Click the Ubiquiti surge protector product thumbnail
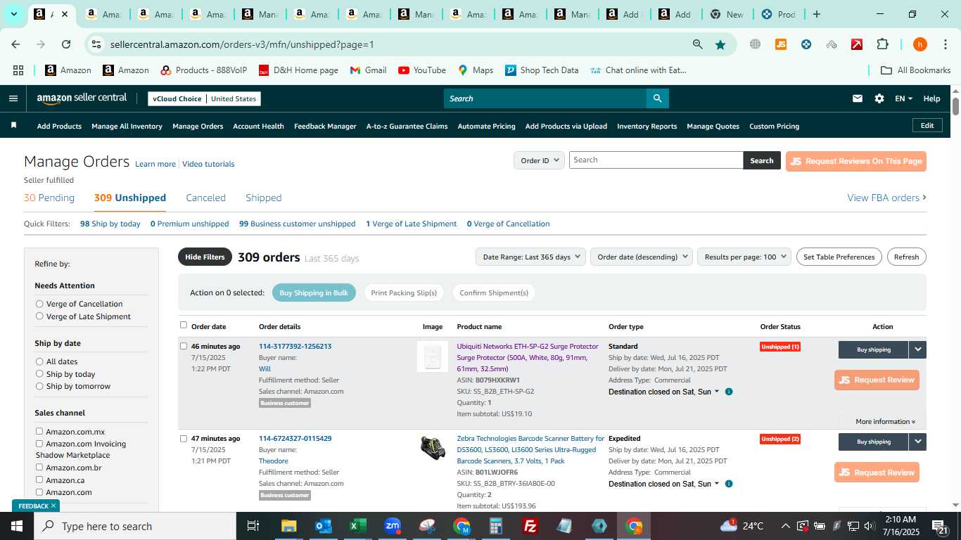961x540 pixels. pyautogui.click(x=433, y=356)
